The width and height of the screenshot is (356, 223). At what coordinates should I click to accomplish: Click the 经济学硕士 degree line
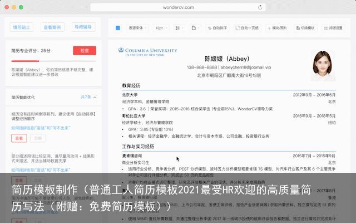click(147, 123)
